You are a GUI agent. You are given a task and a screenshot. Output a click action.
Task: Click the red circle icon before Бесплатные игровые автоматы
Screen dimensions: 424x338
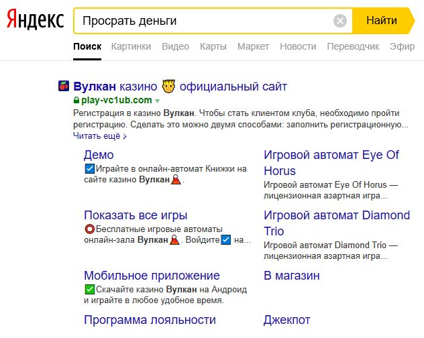(x=89, y=229)
